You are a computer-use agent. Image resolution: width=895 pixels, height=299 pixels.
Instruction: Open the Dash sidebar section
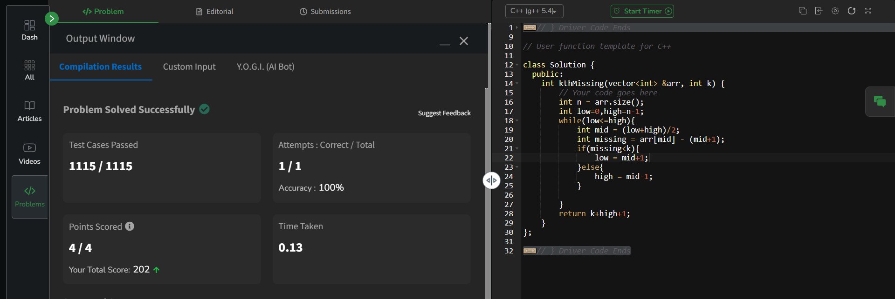click(29, 30)
